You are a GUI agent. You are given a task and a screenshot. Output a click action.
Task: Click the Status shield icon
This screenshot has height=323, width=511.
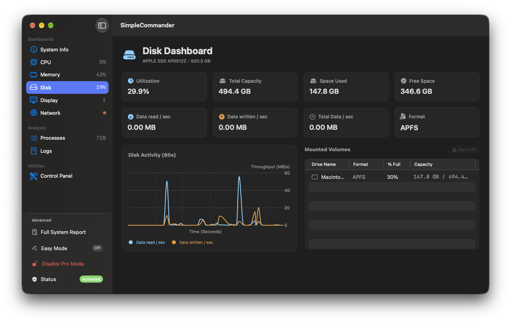pyautogui.click(x=34, y=279)
